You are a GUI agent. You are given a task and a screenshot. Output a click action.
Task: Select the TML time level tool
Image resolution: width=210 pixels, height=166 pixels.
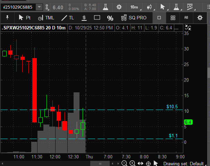pos(46,18)
